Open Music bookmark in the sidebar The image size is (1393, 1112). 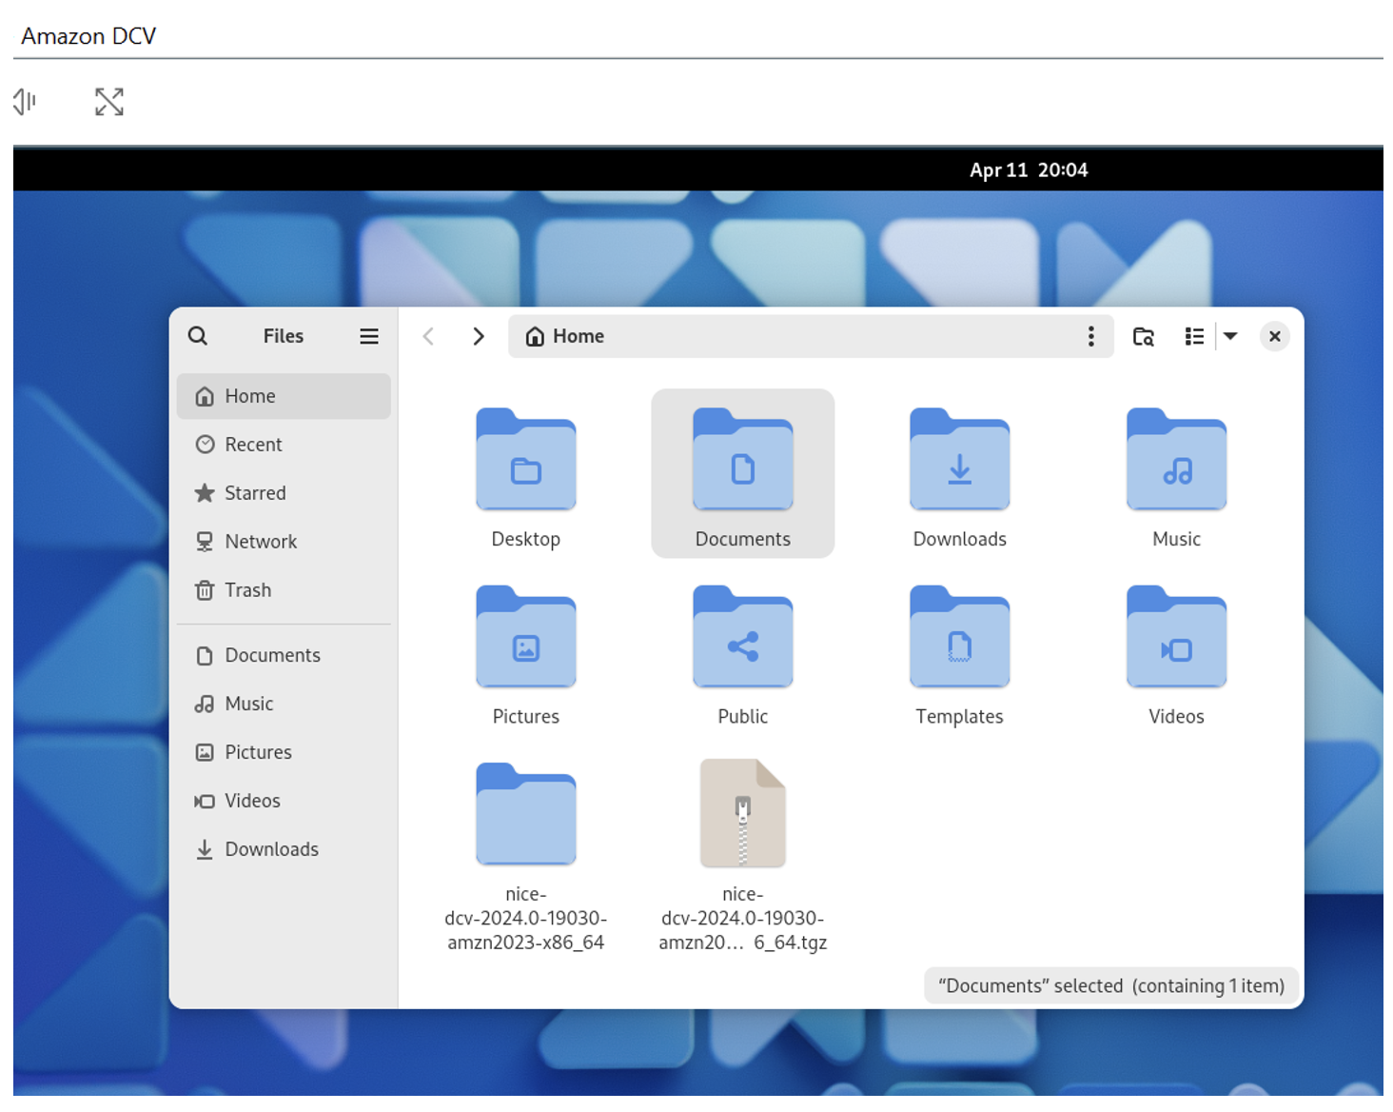pos(284,704)
